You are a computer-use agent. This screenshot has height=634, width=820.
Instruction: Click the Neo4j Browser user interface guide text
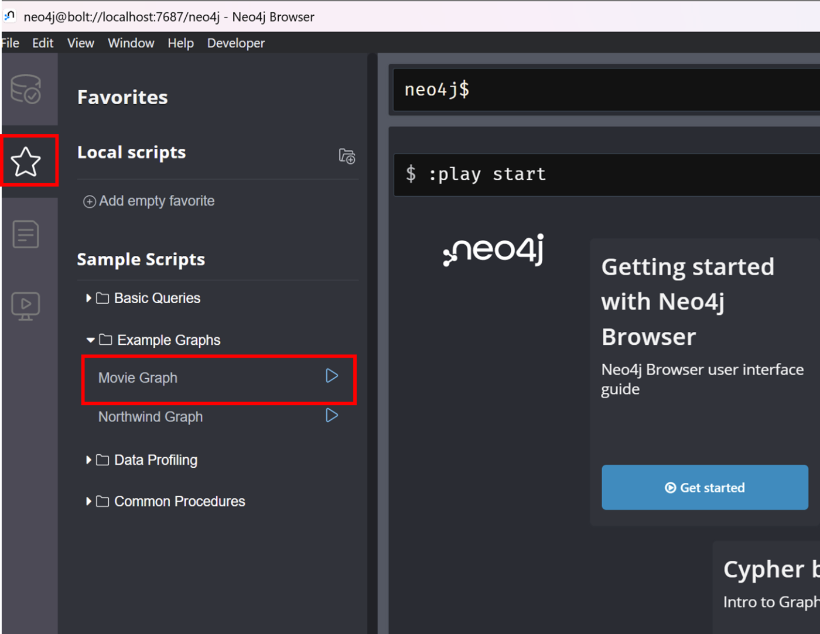coord(702,379)
